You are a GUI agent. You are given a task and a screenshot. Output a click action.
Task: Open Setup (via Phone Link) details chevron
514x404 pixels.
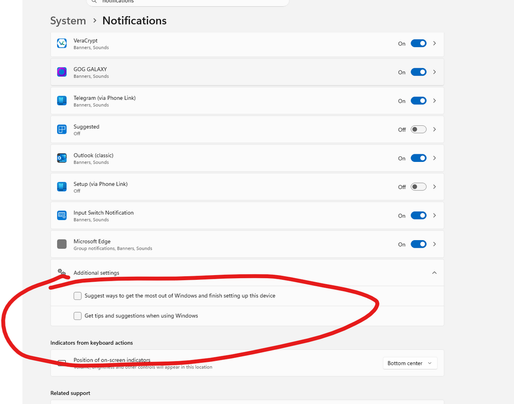click(434, 186)
